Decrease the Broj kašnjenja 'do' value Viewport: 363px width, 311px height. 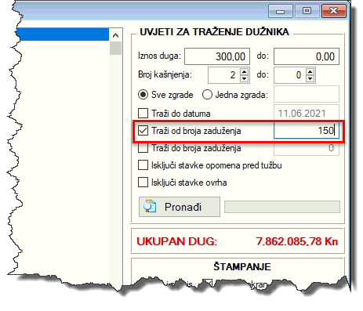[310, 78]
